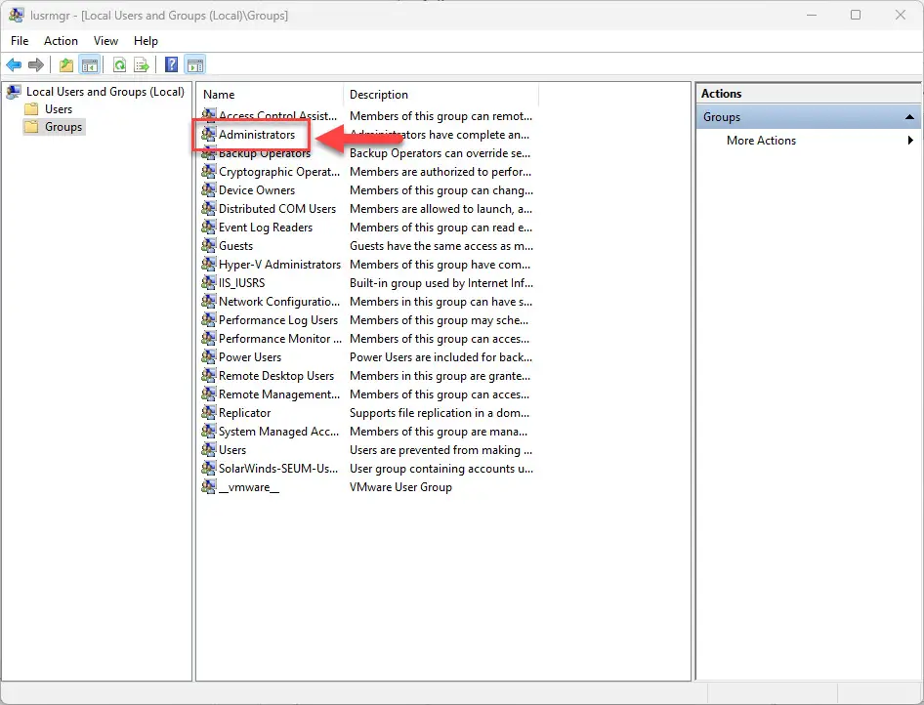Click 'Power Users are included' description
The image size is (924, 705).
[x=441, y=357]
